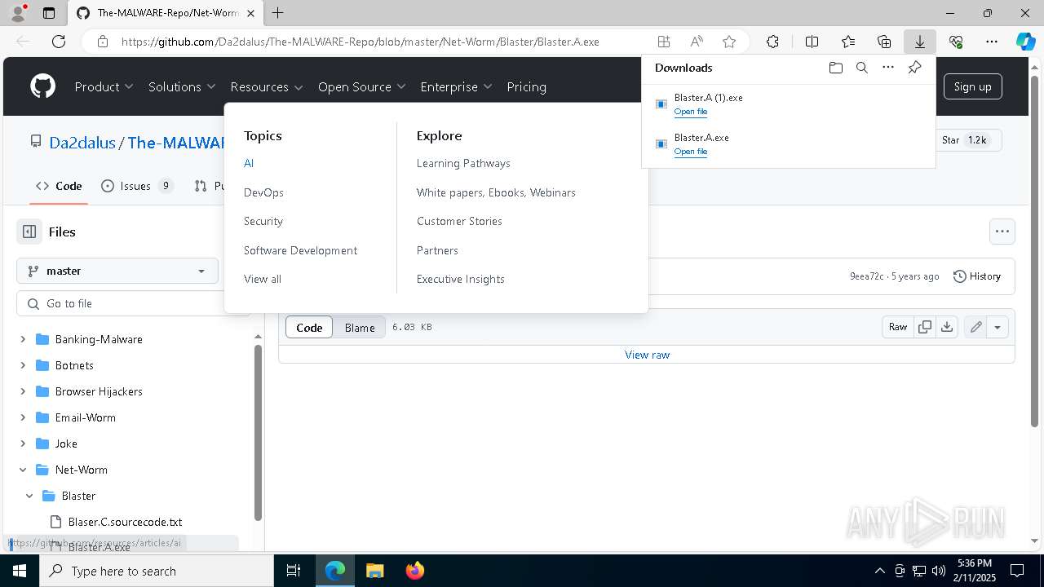Focus the Windows taskbar search box
This screenshot has width=1044, height=587.
tap(157, 571)
